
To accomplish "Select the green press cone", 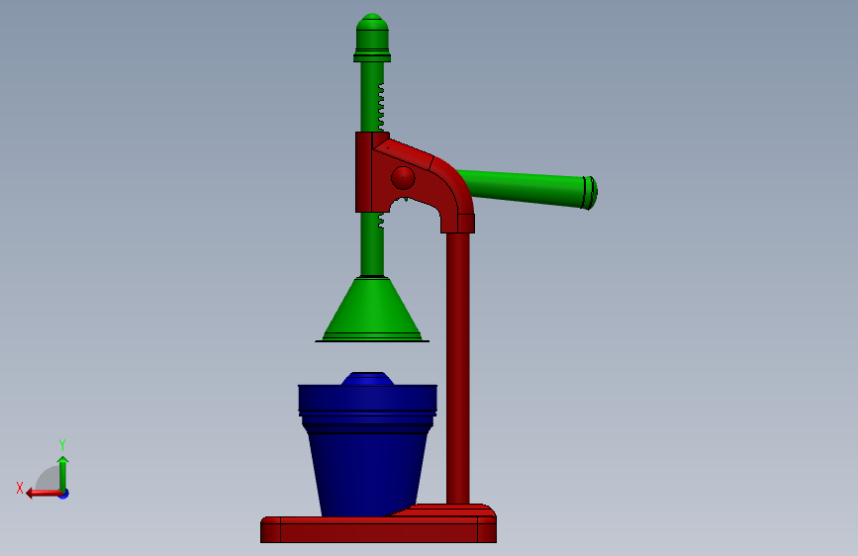I will (x=372, y=310).
